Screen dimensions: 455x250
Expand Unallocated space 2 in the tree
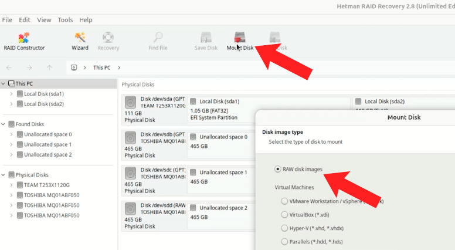point(11,155)
